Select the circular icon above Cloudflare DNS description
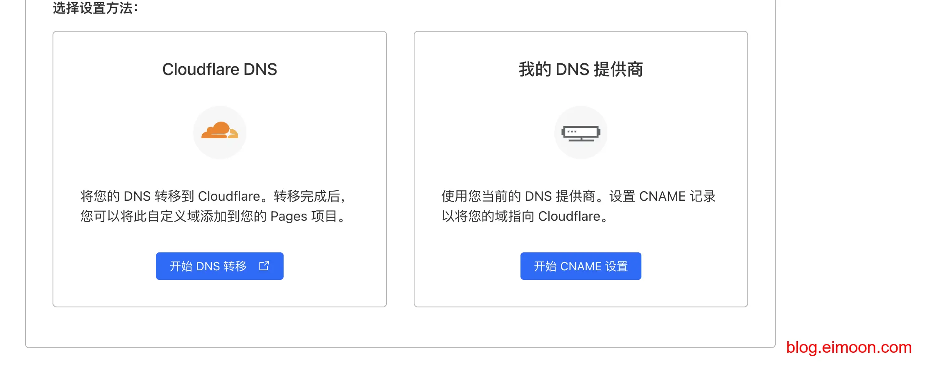925x369 pixels. [x=220, y=132]
